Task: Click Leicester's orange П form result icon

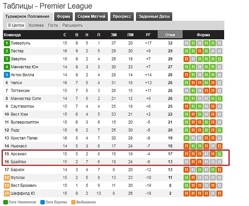Action: point(200,51)
